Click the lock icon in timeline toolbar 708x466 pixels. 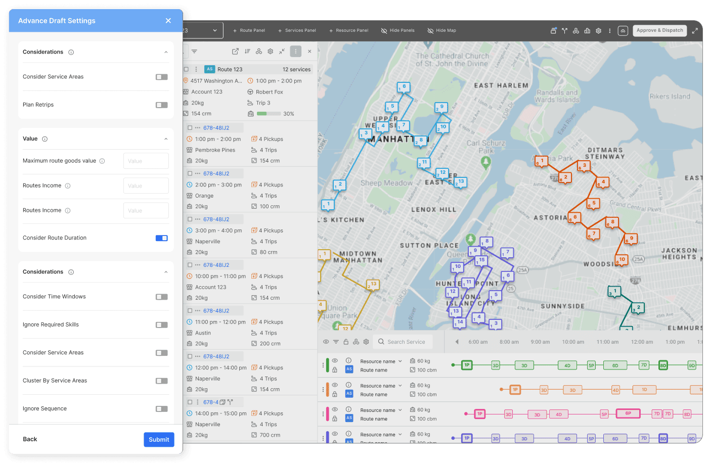click(346, 342)
